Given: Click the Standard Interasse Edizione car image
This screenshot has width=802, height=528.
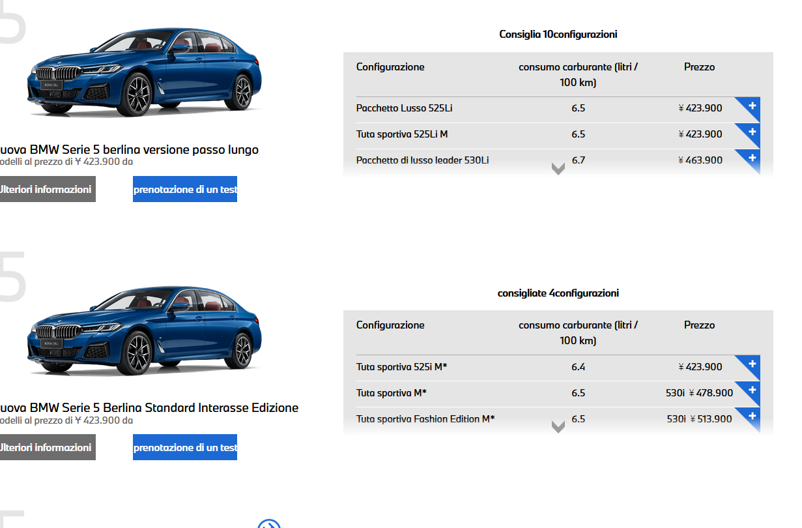Looking at the screenshot, I should click(x=143, y=332).
